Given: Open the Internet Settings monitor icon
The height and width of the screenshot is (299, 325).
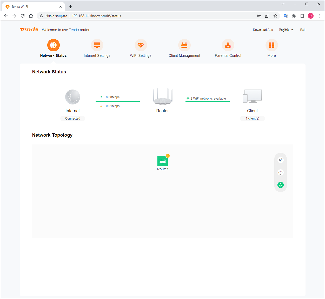Looking at the screenshot, I should (x=97, y=45).
